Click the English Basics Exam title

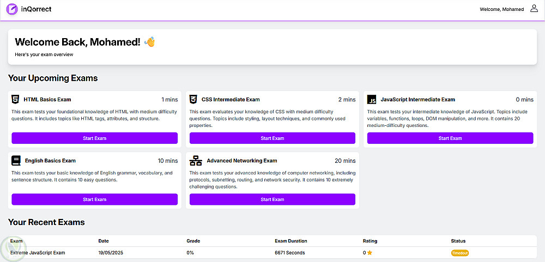50,161
